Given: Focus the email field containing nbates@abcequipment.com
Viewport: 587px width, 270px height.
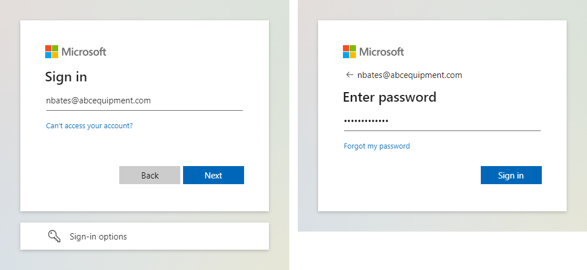Looking at the screenshot, I should tap(145, 101).
